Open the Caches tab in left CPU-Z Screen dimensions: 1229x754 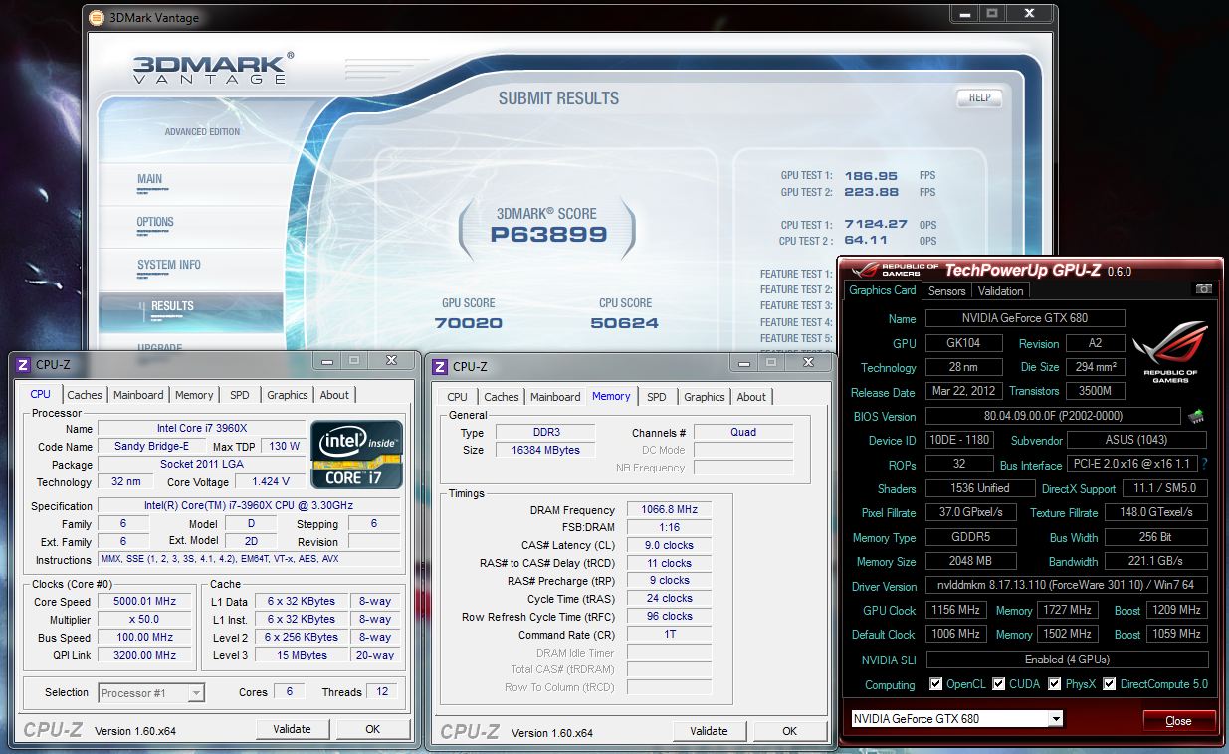click(x=85, y=395)
